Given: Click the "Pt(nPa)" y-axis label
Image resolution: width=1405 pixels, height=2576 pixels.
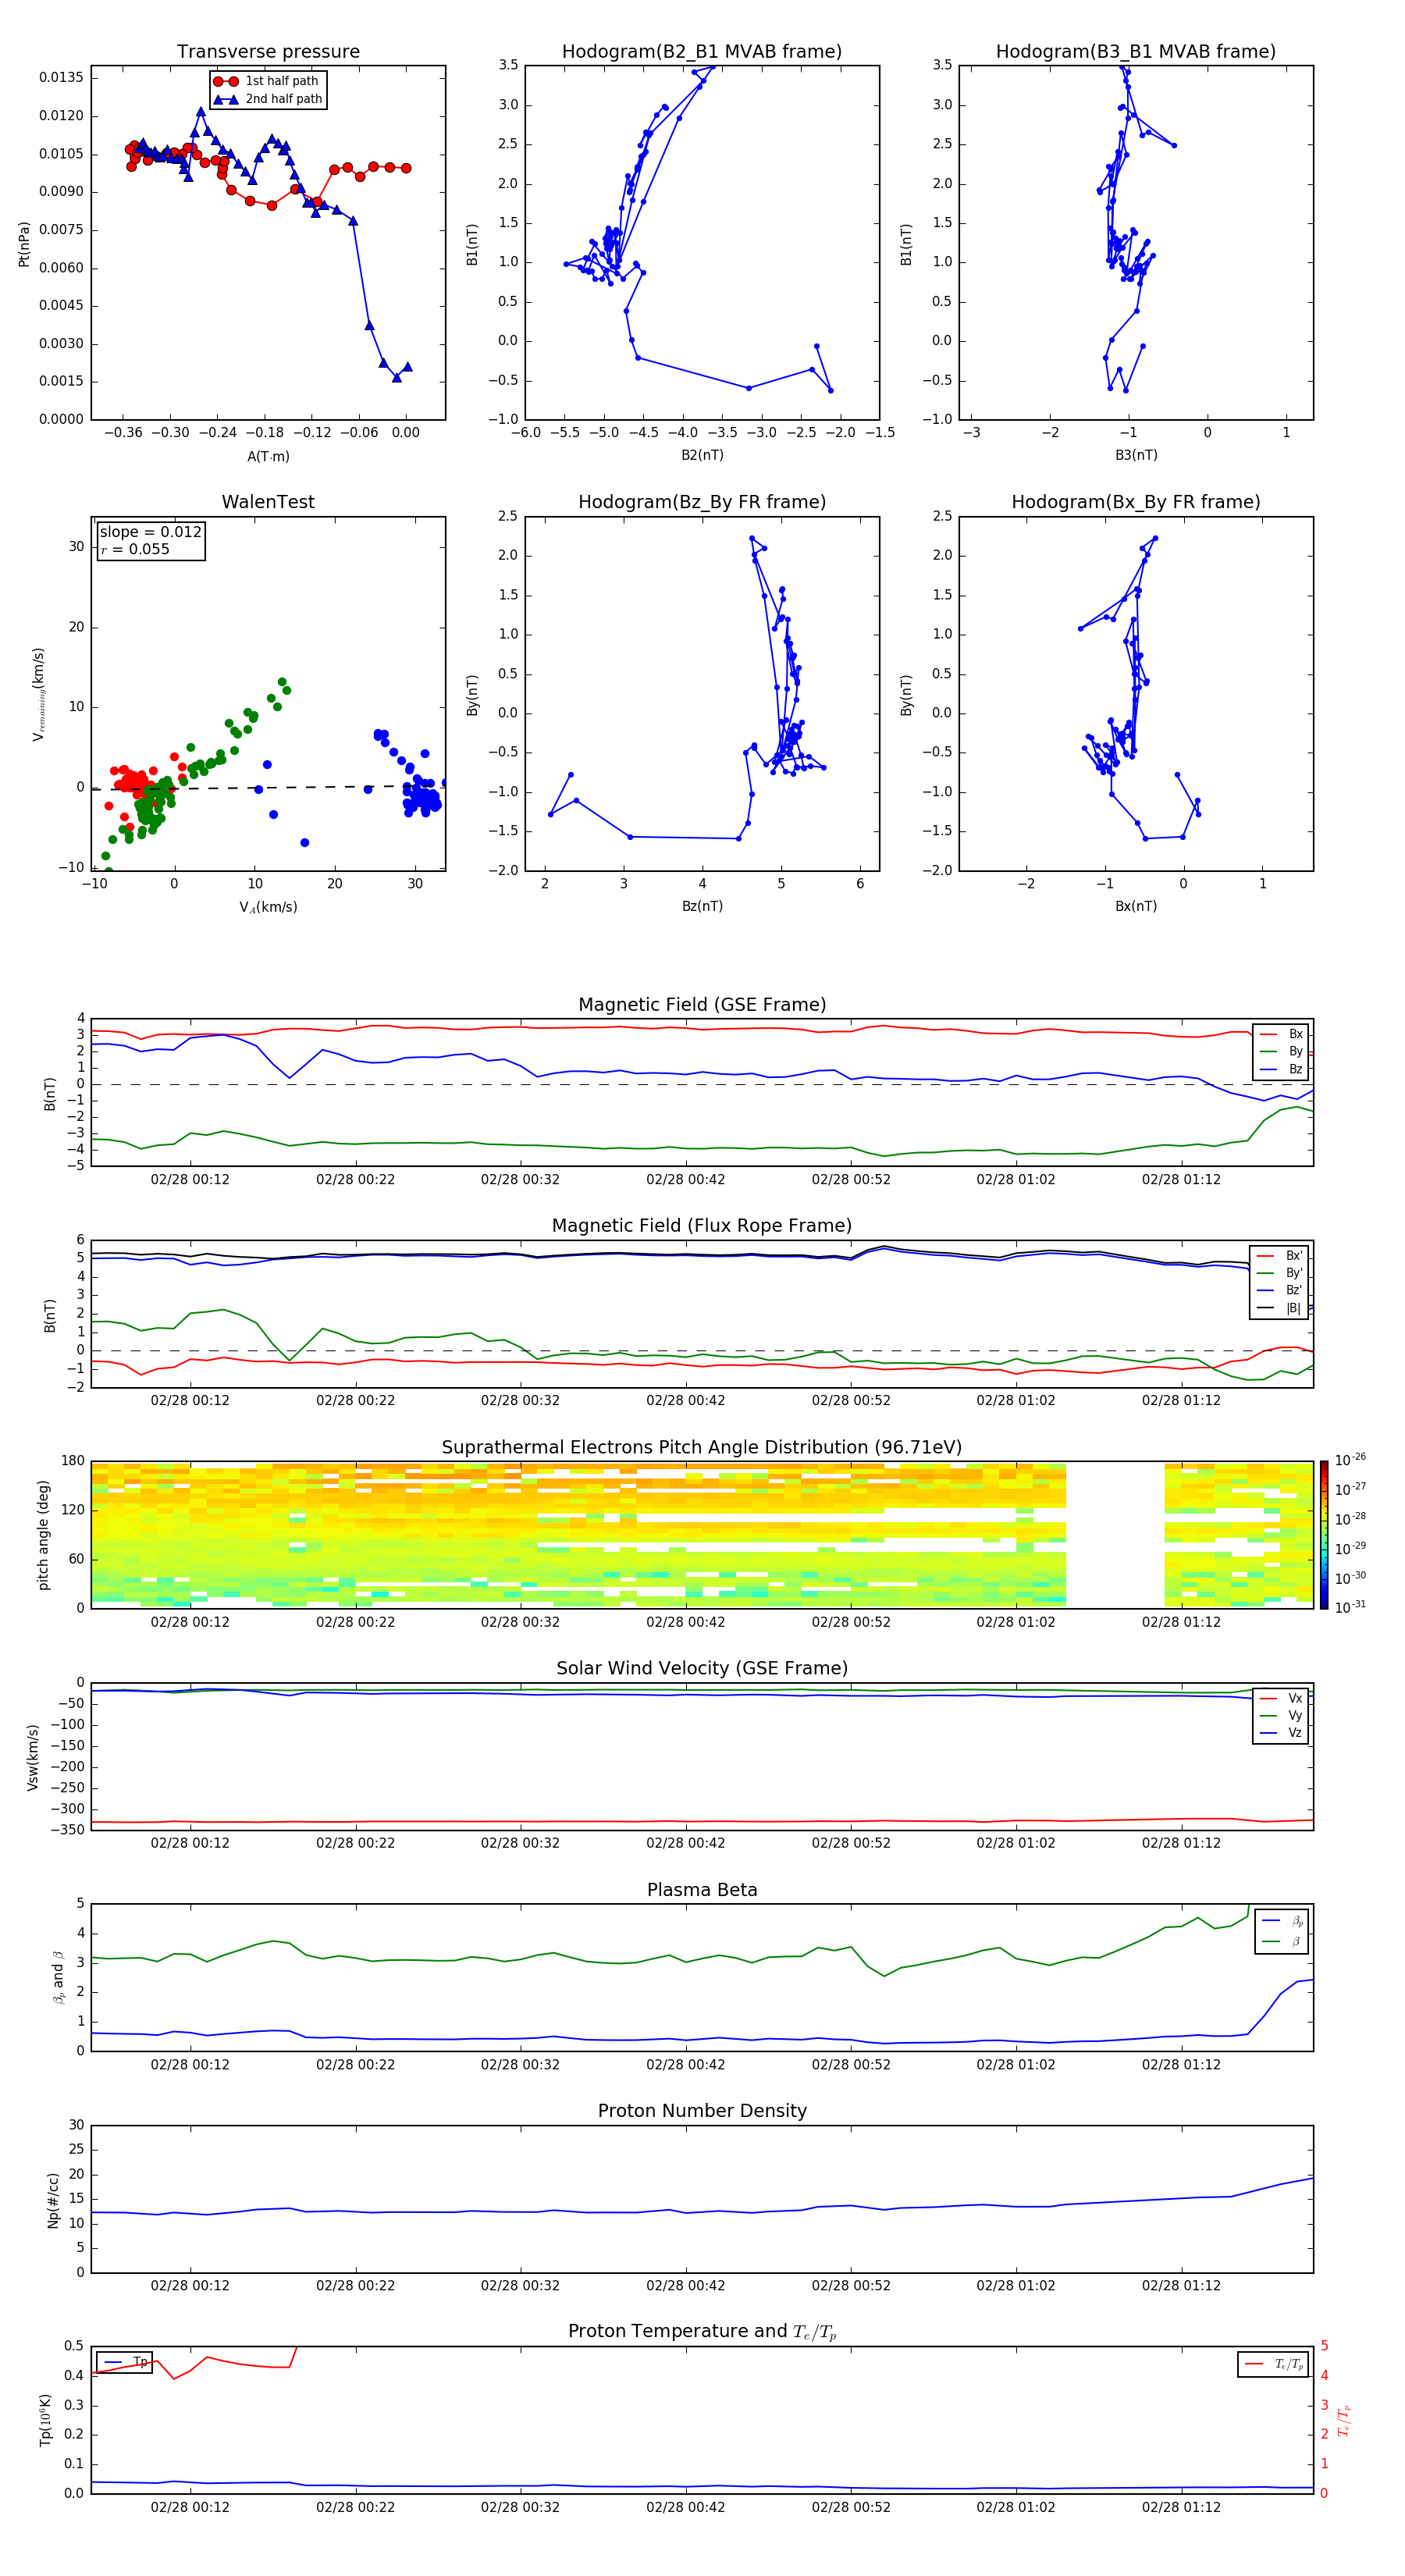Looking at the screenshot, I should (24, 243).
